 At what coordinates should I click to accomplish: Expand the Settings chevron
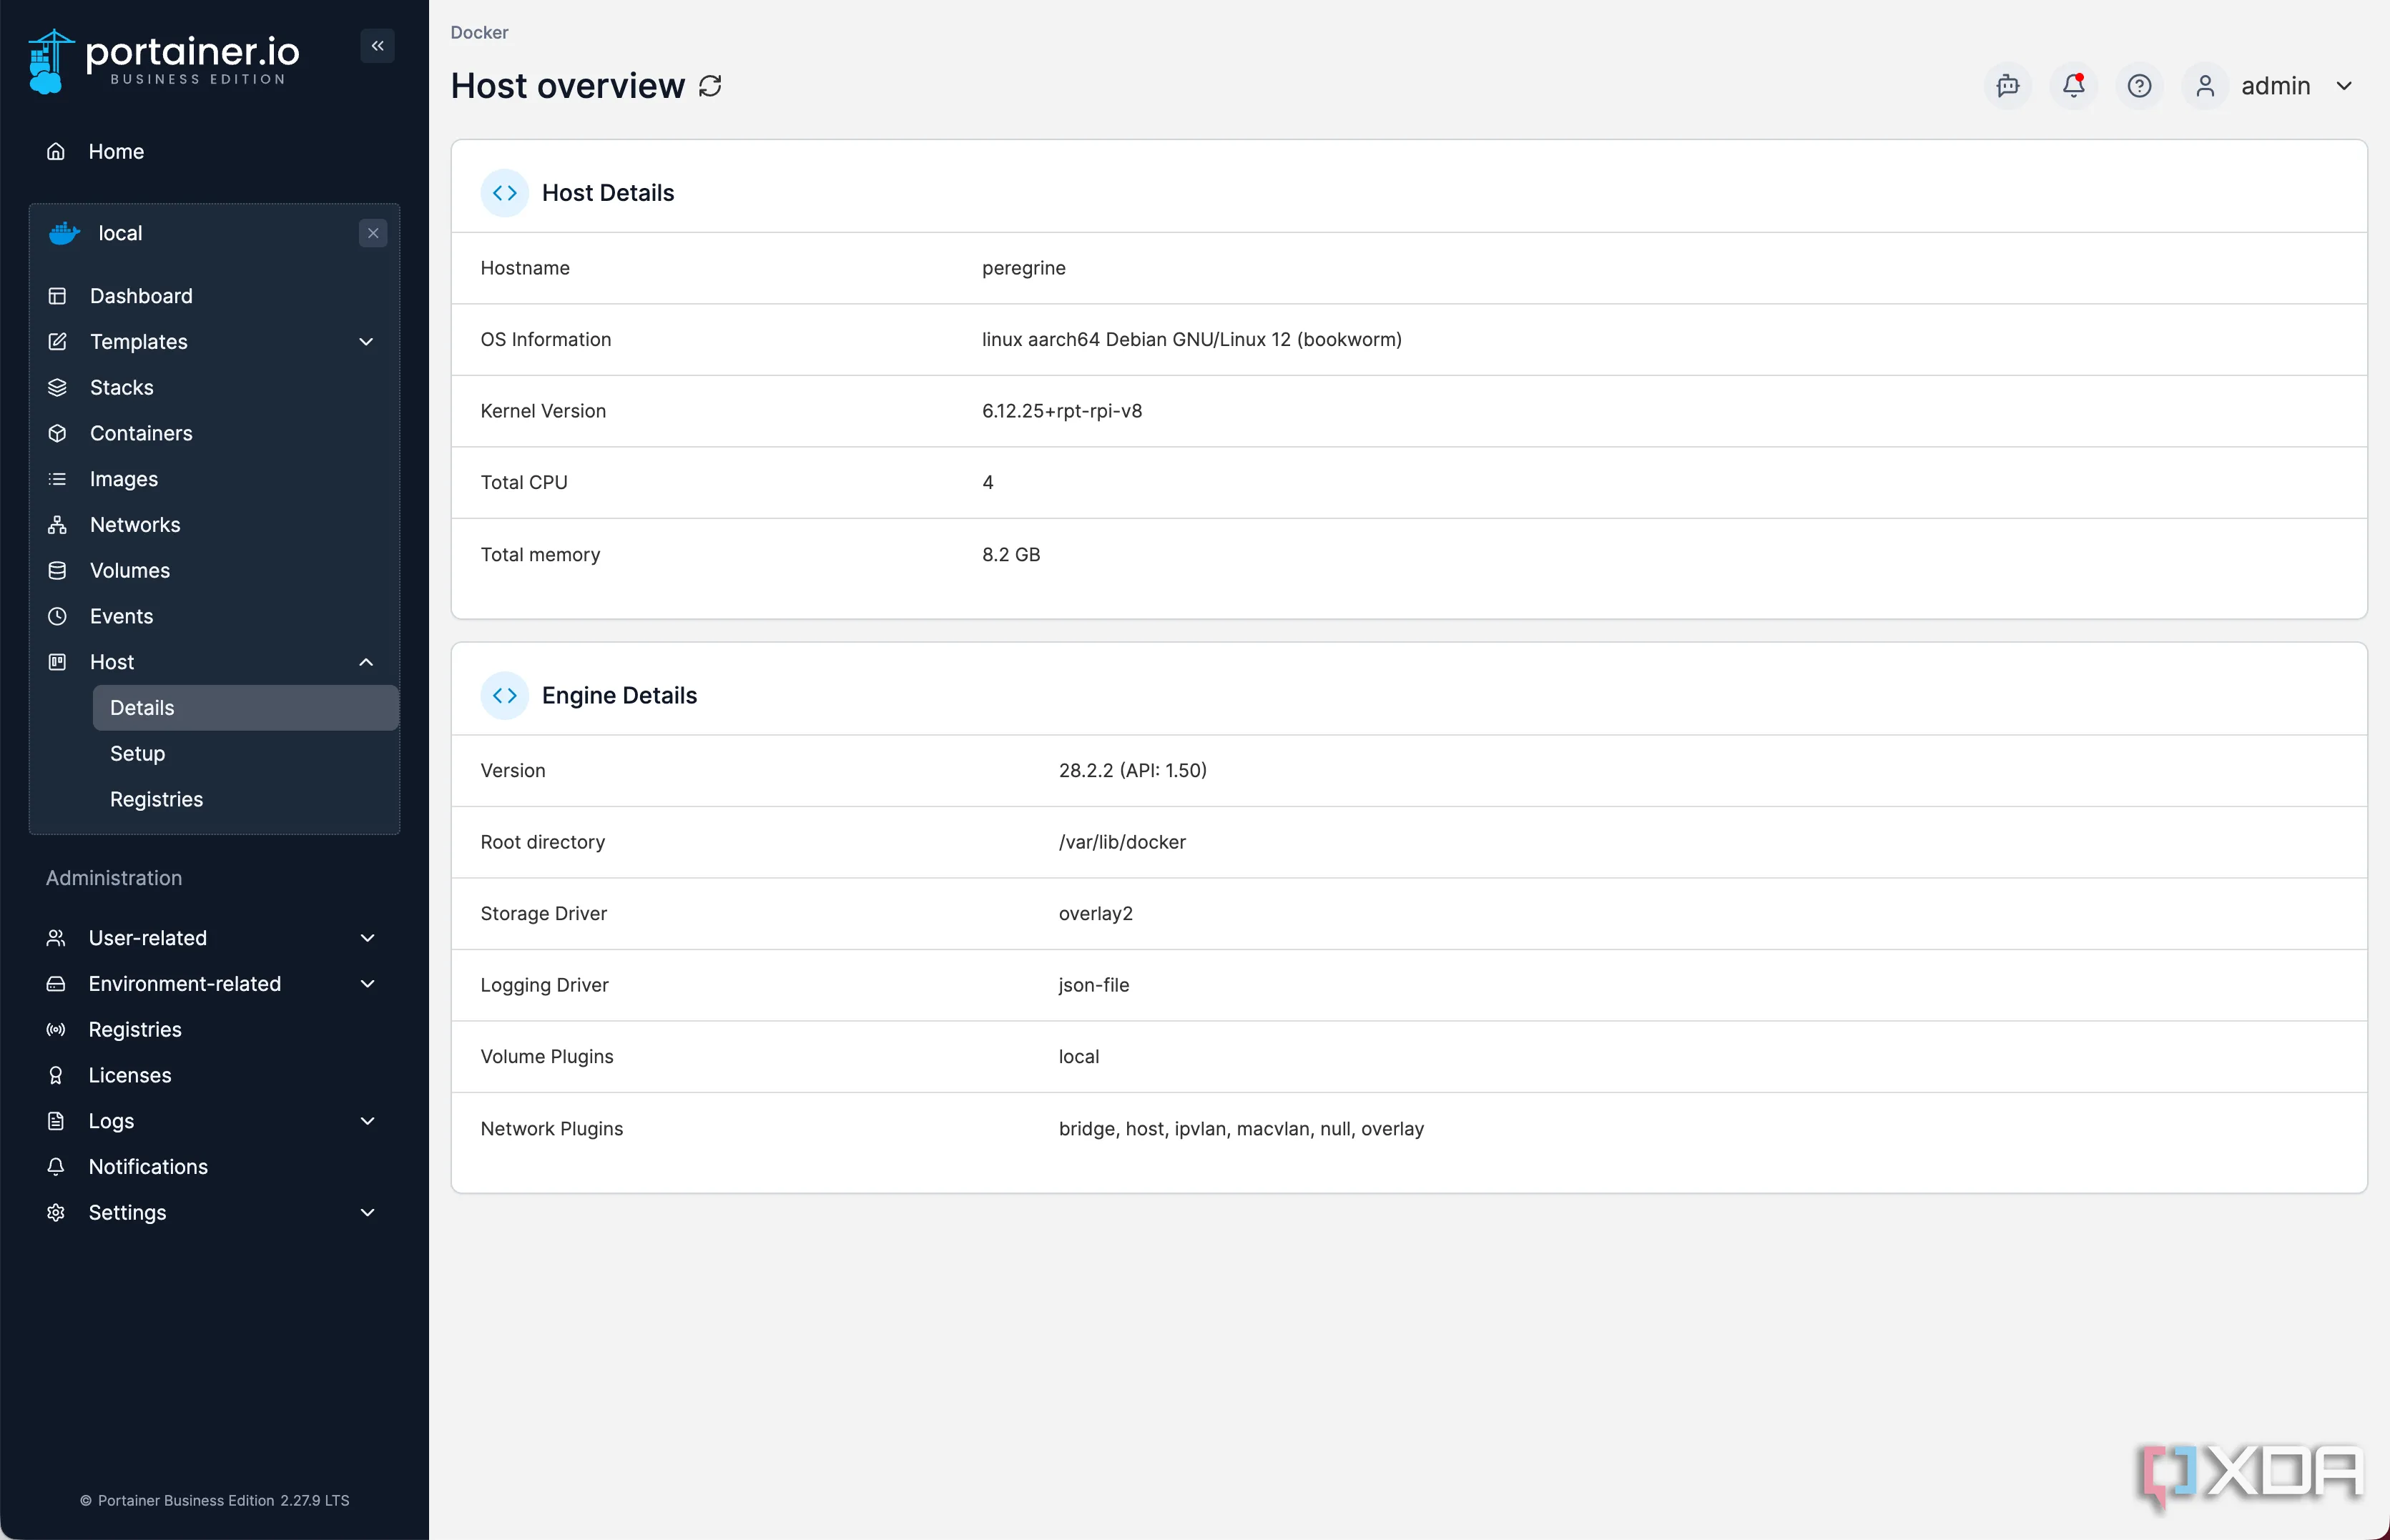click(367, 1213)
